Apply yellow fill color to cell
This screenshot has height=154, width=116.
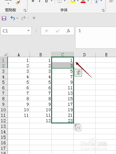click(x=73, y=1)
